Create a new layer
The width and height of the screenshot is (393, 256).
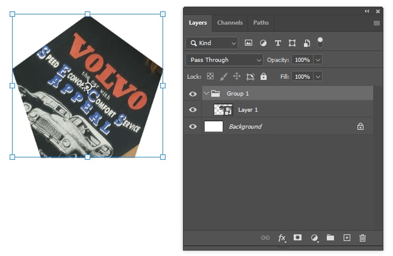click(x=347, y=238)
